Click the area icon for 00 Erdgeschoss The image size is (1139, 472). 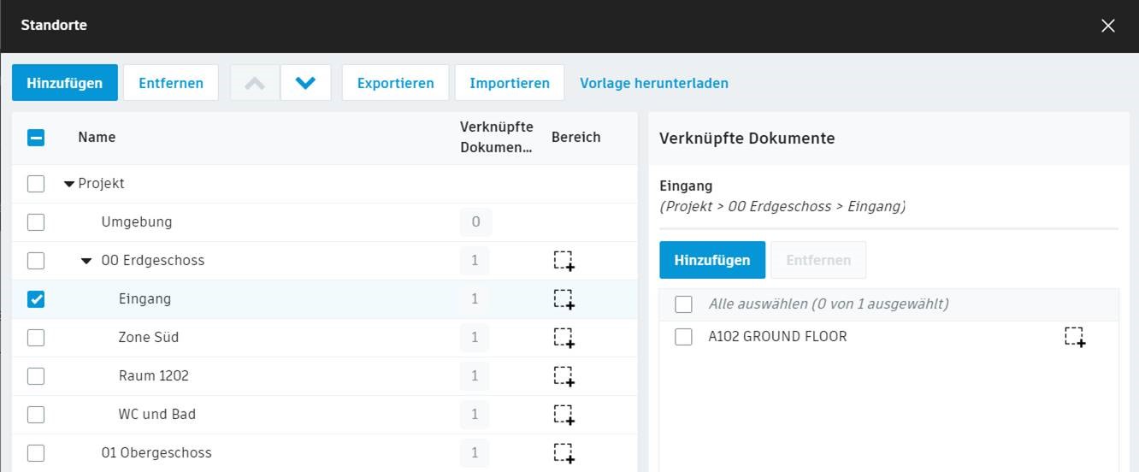click(x=564, y=261)
